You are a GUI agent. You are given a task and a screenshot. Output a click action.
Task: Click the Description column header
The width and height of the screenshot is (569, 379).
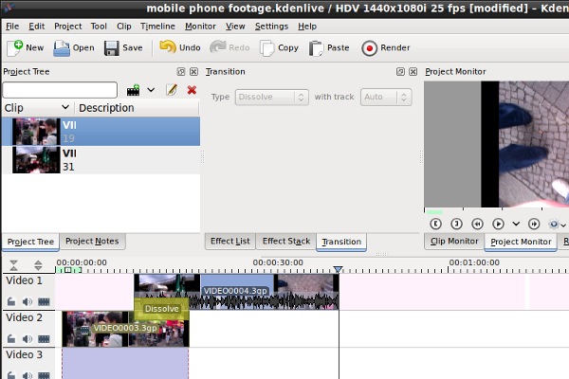pos(138,108)
